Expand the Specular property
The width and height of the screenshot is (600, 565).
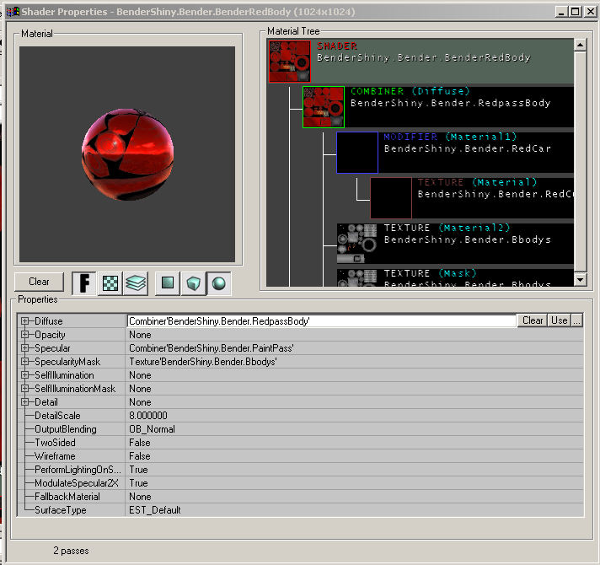(25, 348)
